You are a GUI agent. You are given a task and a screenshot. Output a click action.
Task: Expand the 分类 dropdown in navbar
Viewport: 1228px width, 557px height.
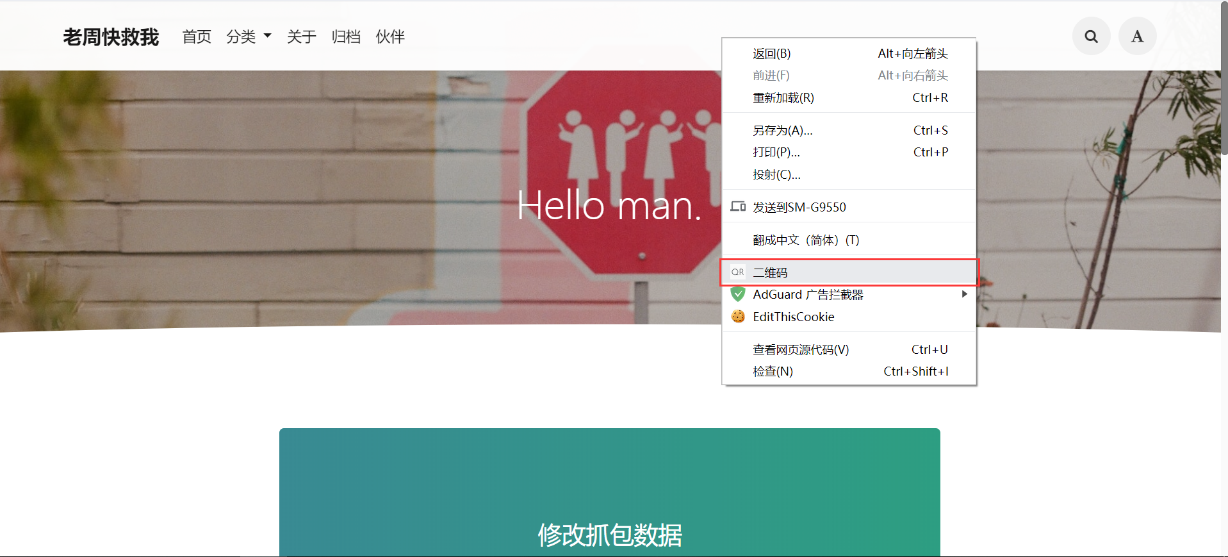pos(249,37)
